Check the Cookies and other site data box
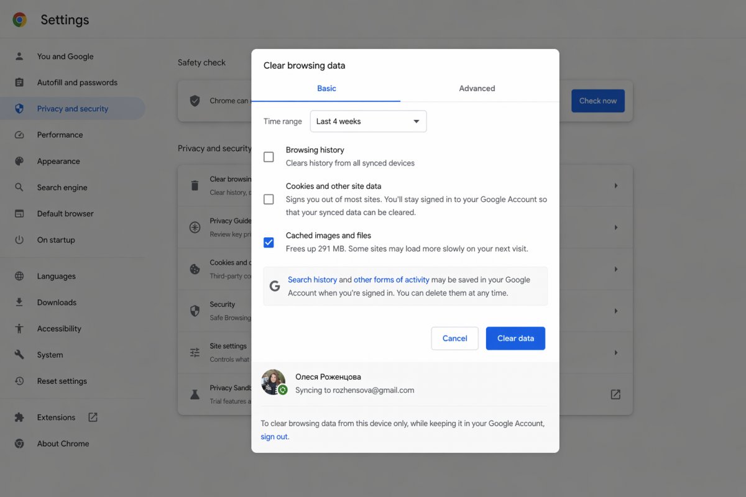746x497 pixels. coord(269,199)
